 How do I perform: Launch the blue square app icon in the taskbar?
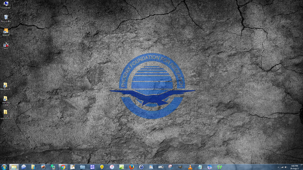pos(92,167)
